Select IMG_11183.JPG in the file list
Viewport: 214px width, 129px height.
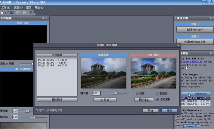click(x=53, y=60)
